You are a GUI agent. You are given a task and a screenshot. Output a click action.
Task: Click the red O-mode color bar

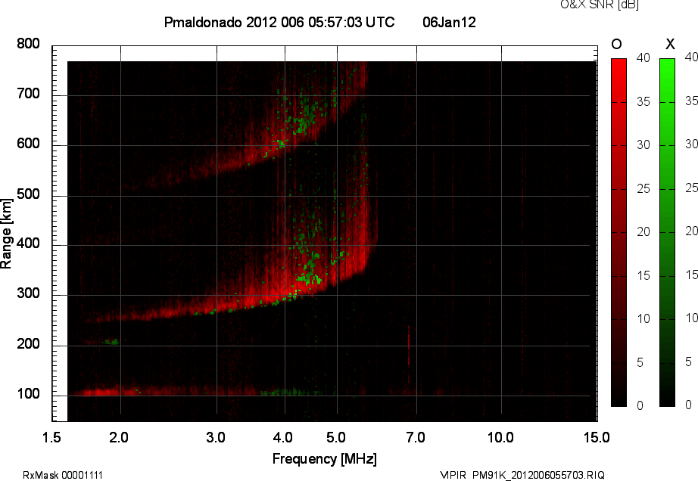[x=619, y=232]
